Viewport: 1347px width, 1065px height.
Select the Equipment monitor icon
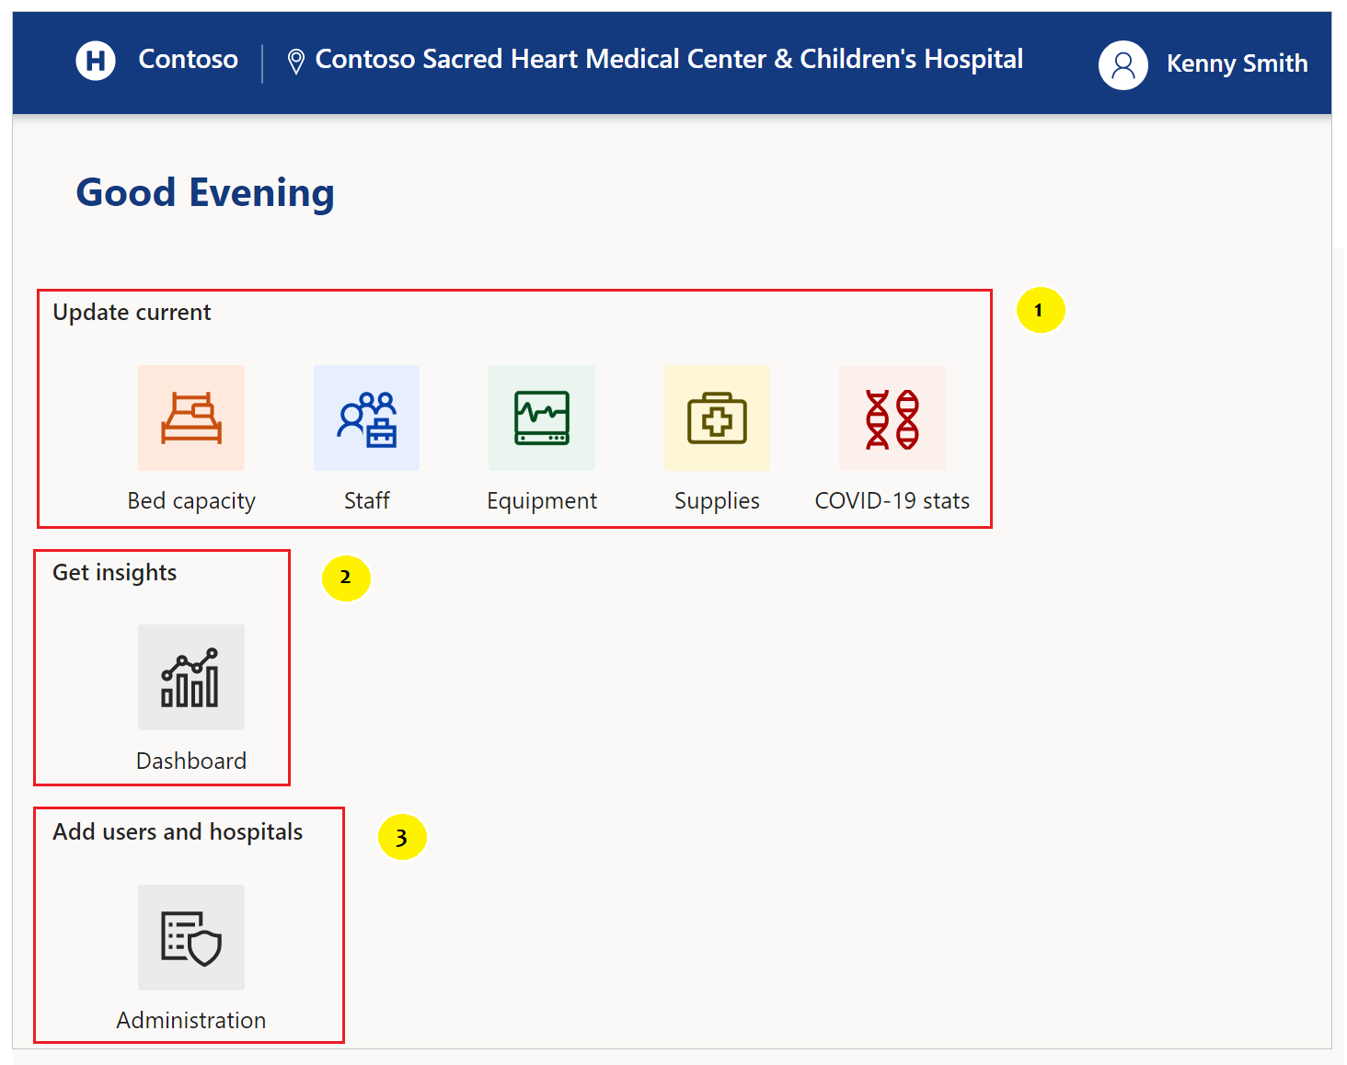pyautogui.click(x=542, y=418)
